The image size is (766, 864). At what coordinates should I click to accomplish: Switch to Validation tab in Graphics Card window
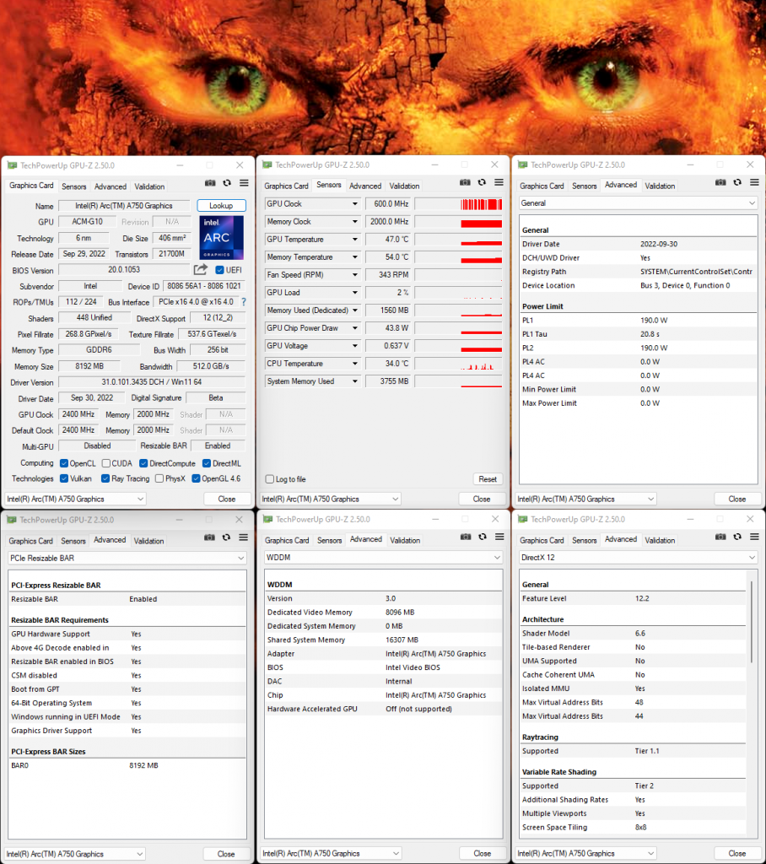click(x=149, y=186)
